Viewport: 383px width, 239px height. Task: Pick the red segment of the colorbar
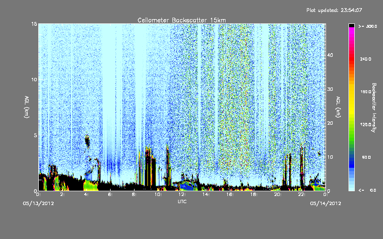(x=351, y=58)
